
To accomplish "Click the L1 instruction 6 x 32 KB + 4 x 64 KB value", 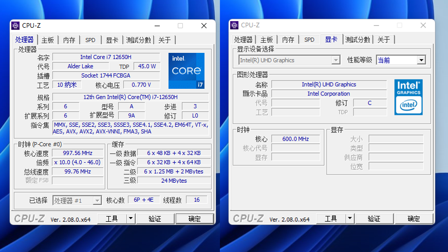I will (174, 162).
